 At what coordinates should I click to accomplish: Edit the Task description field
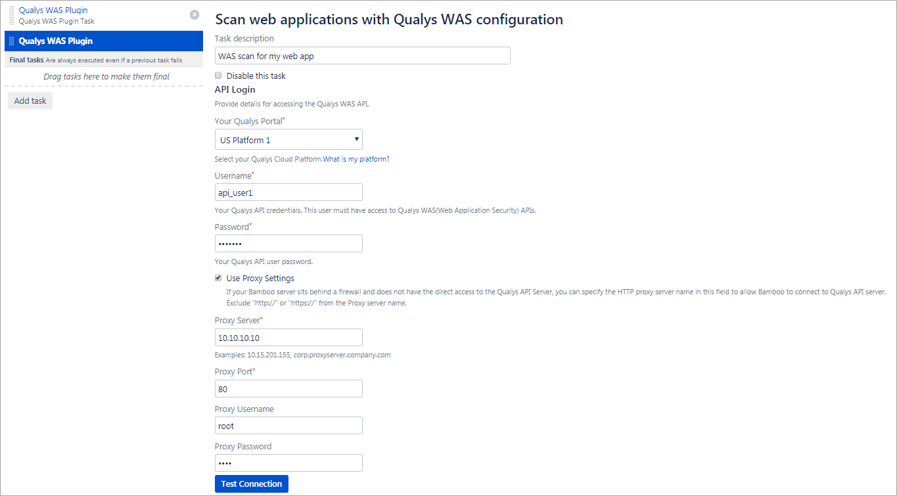click(x=363, y=56)
